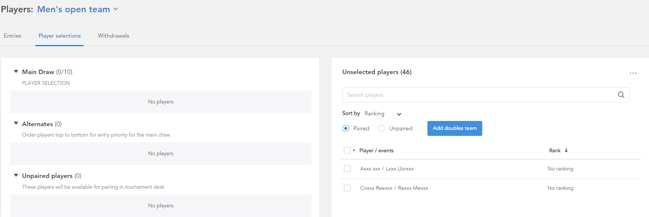649x217 pixels.
Task: Switch to the Entries tab
Action: click(x=13, y=36)
